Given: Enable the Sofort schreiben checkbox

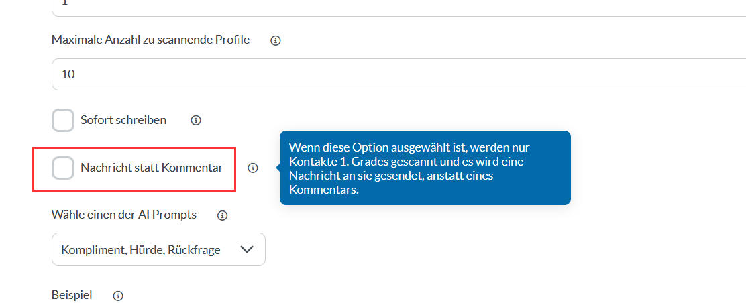Looking at the screenshot, I should click(63, 121).
